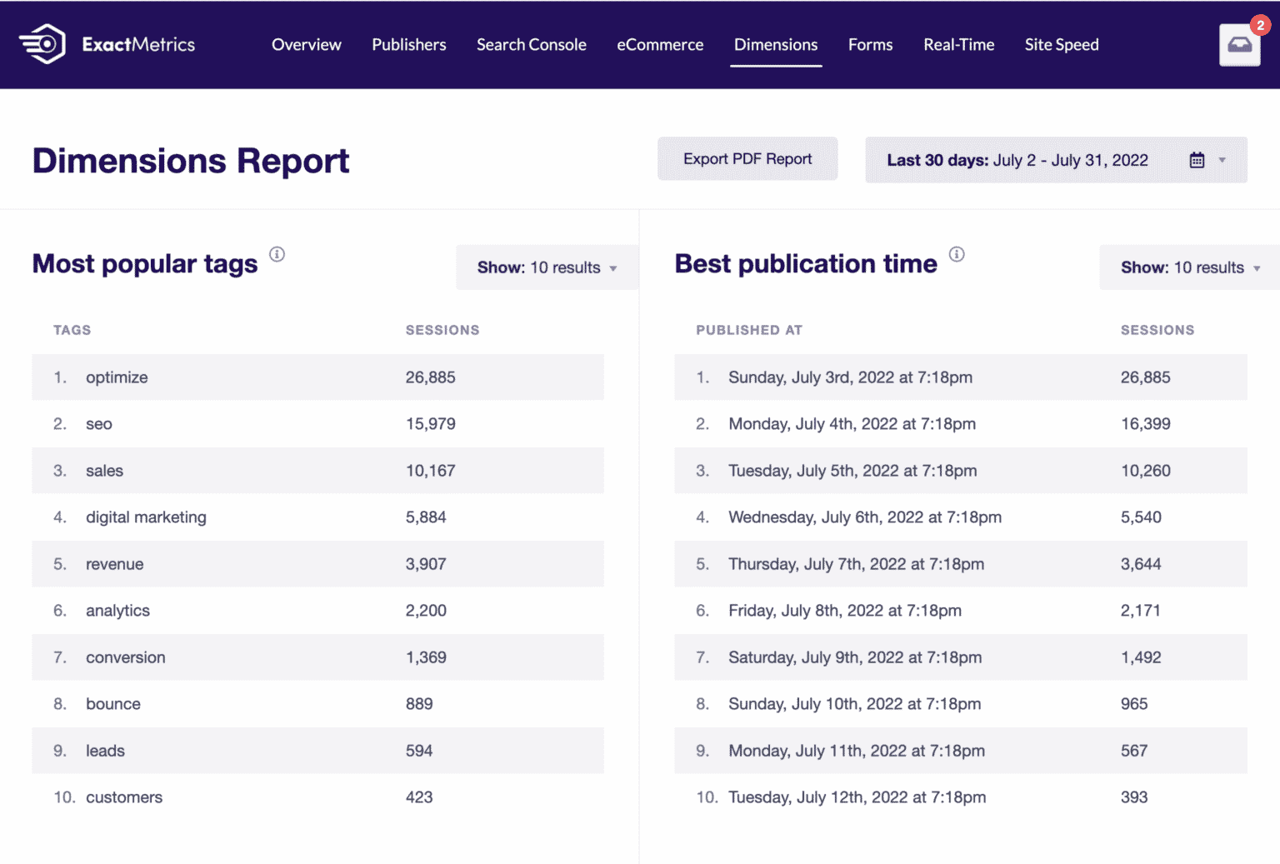Viewport: 1280px width, 864px height.
Task: Switch to the Real-Time tab
Action: [958, 45]
